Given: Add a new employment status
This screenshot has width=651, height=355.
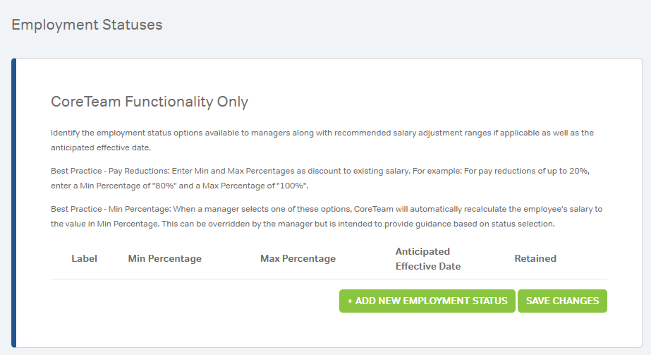Looking at the screenshot, I should pyautogui.click(x=427, y=301).
